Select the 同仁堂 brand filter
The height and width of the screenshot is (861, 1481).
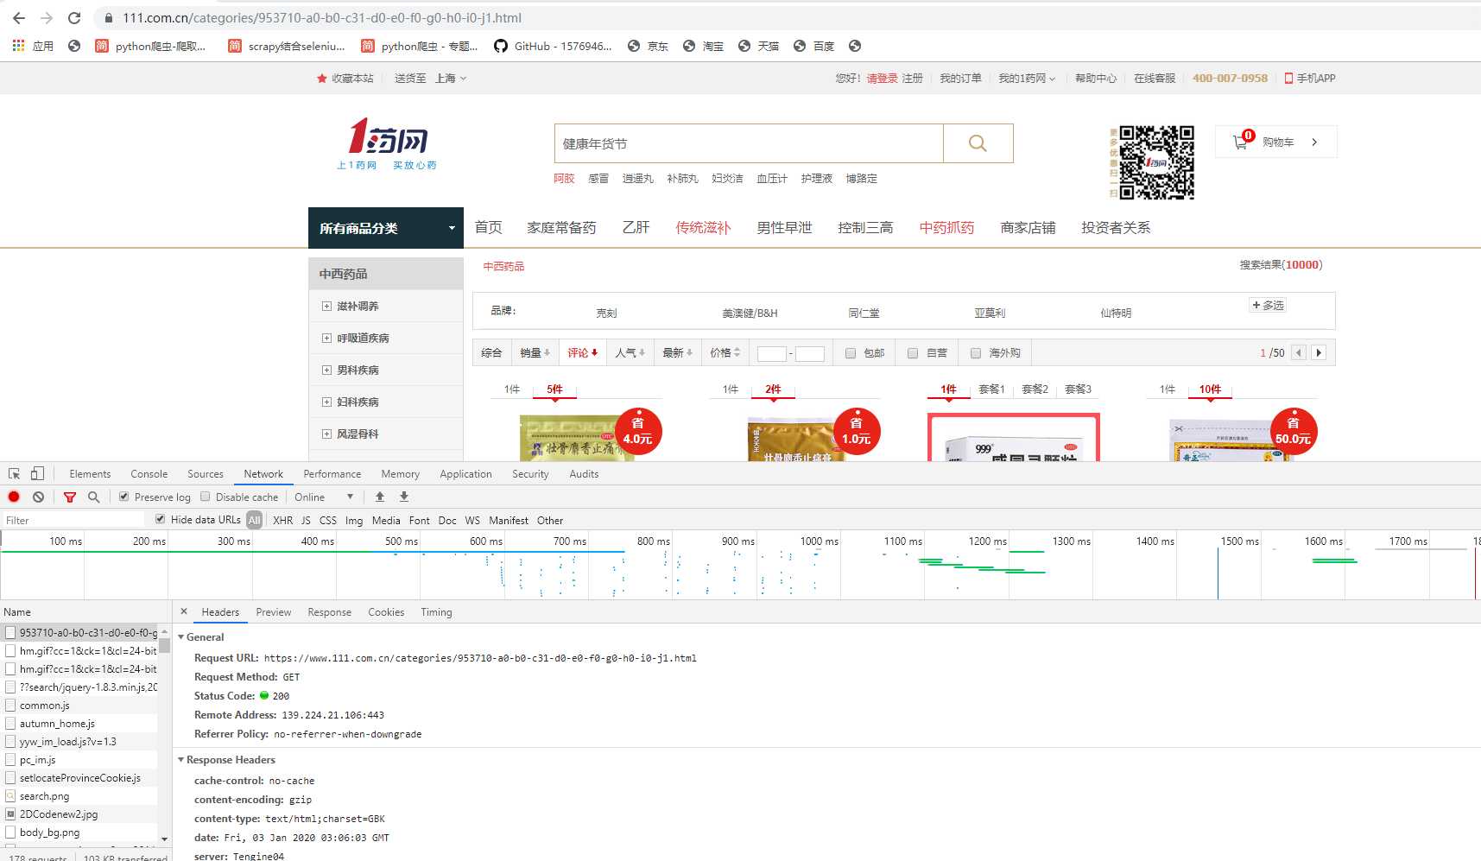coord(864,313)
